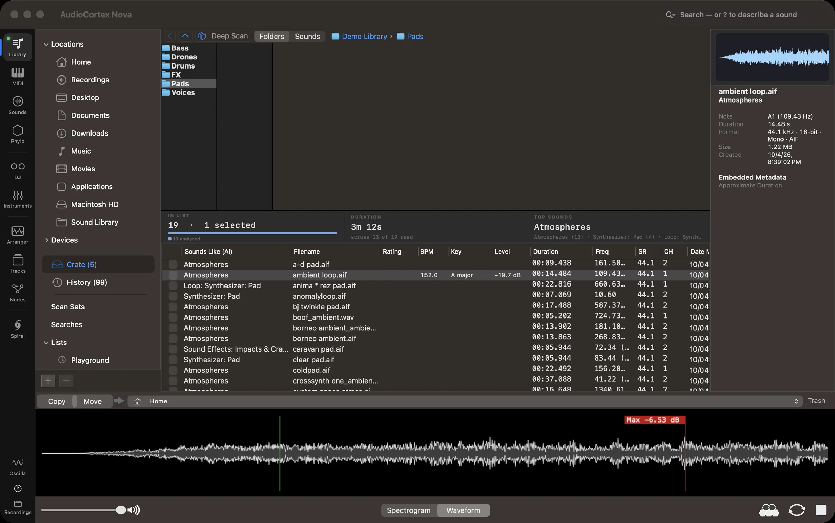Open the Instruments section
Viewport: 835px width, 523px height.
coord(17,199)
